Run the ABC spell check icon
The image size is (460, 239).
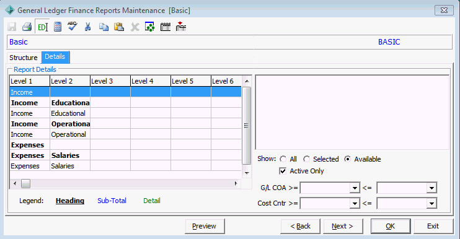click(73, 27)
